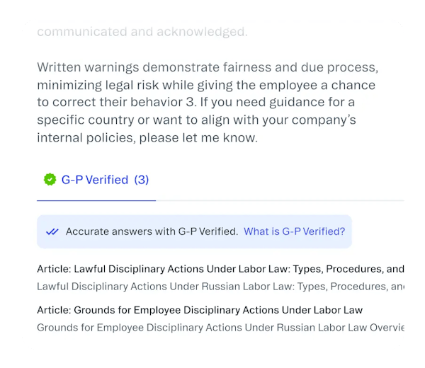Screen dimensions: 425x368
Task: Click the "minimizing legal risk" text line
Action: tap(205, 86)
